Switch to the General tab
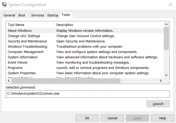 (9, 15)
